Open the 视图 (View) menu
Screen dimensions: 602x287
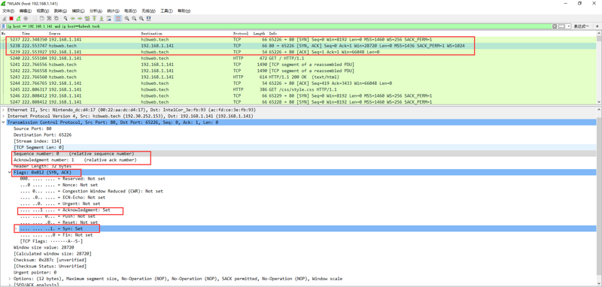[43, 11]
